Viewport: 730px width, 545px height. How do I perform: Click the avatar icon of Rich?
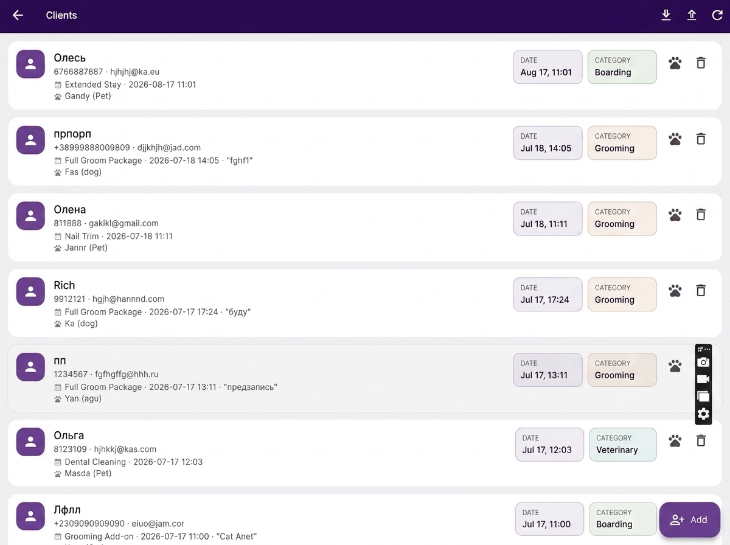[x=30, y=292]
